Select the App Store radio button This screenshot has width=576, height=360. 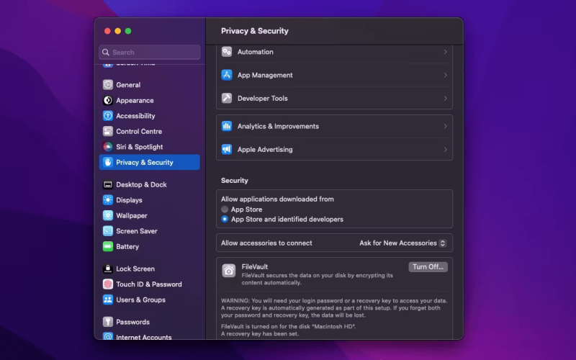(225, 209)
